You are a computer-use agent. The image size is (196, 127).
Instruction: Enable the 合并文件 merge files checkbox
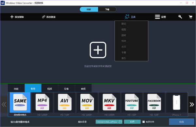(x=143, y=122)
